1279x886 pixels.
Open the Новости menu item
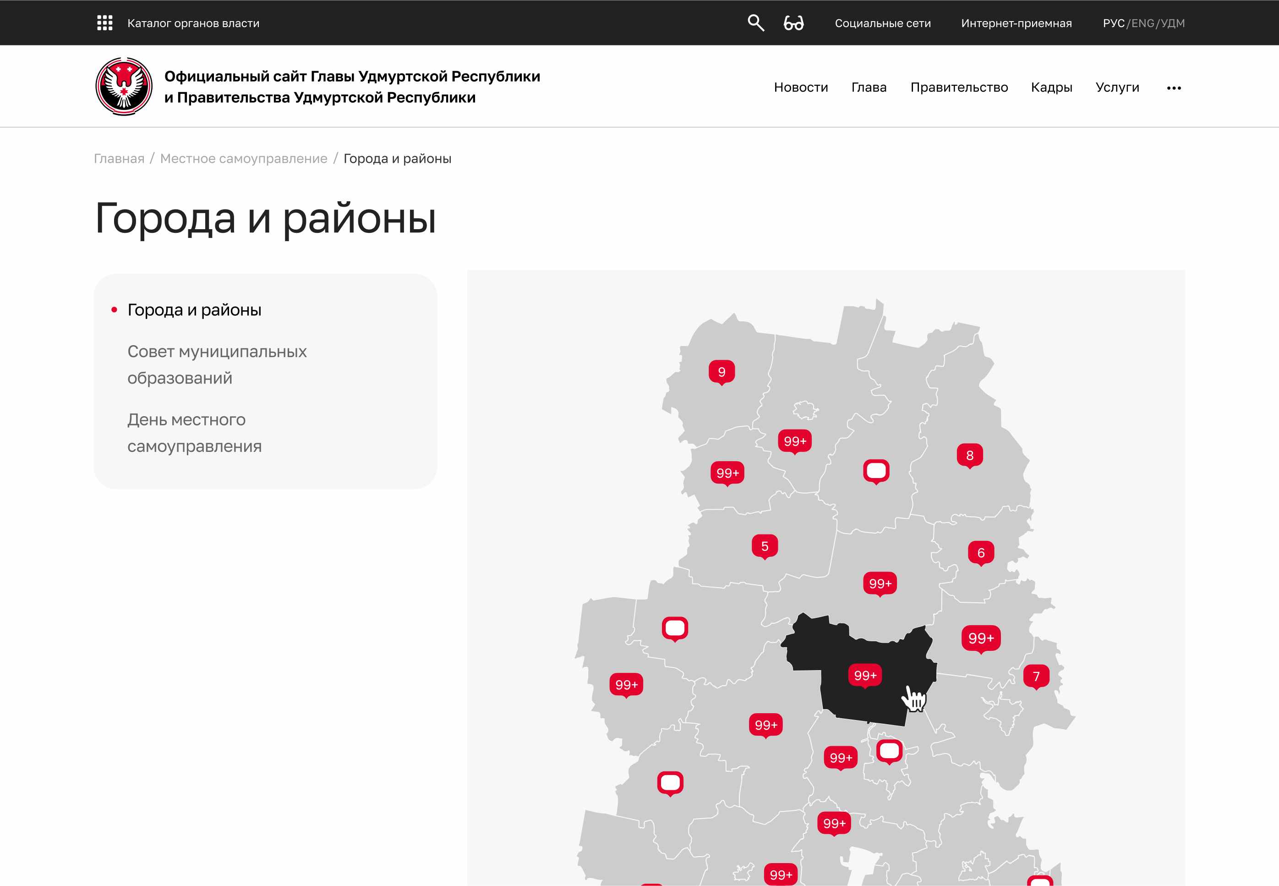click(x=801, y=87)
